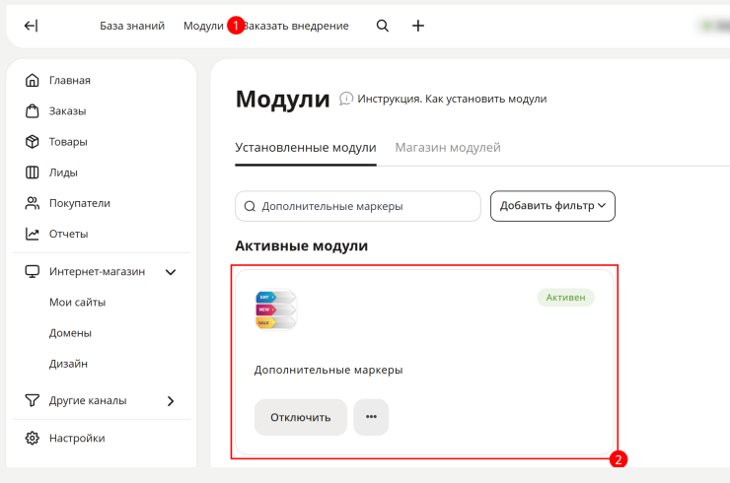Image resolution: width=730 pixels, height=483 pixels.
Task: Click the Активные модули heading
Action: click(x=301, y=245)
